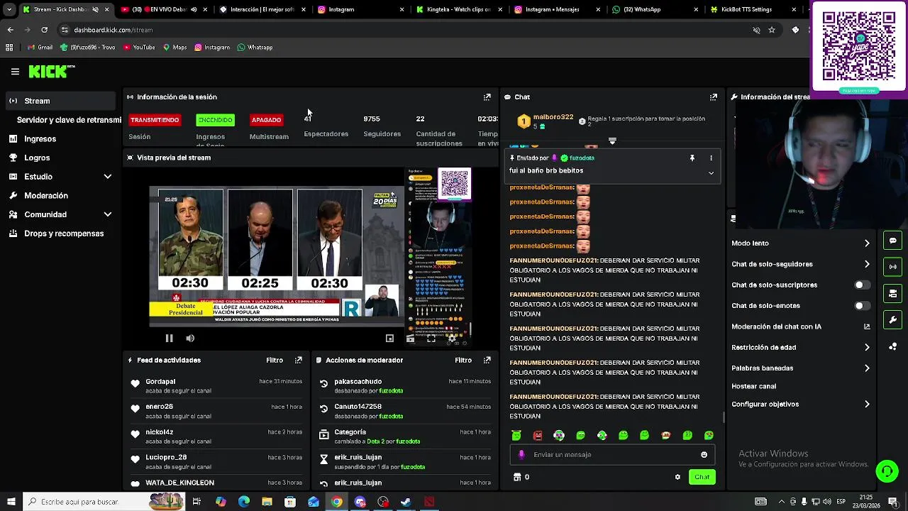Focus the Enviar un mensaje field
The height and width of the screenshot is (511, 908).
click(x=612, y=455)
